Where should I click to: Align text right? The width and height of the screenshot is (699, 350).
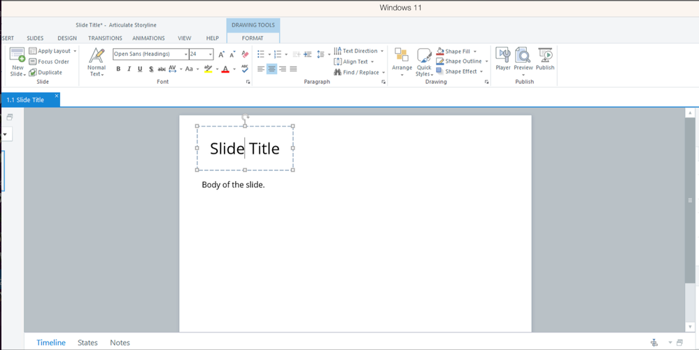[x=283, y=69]
